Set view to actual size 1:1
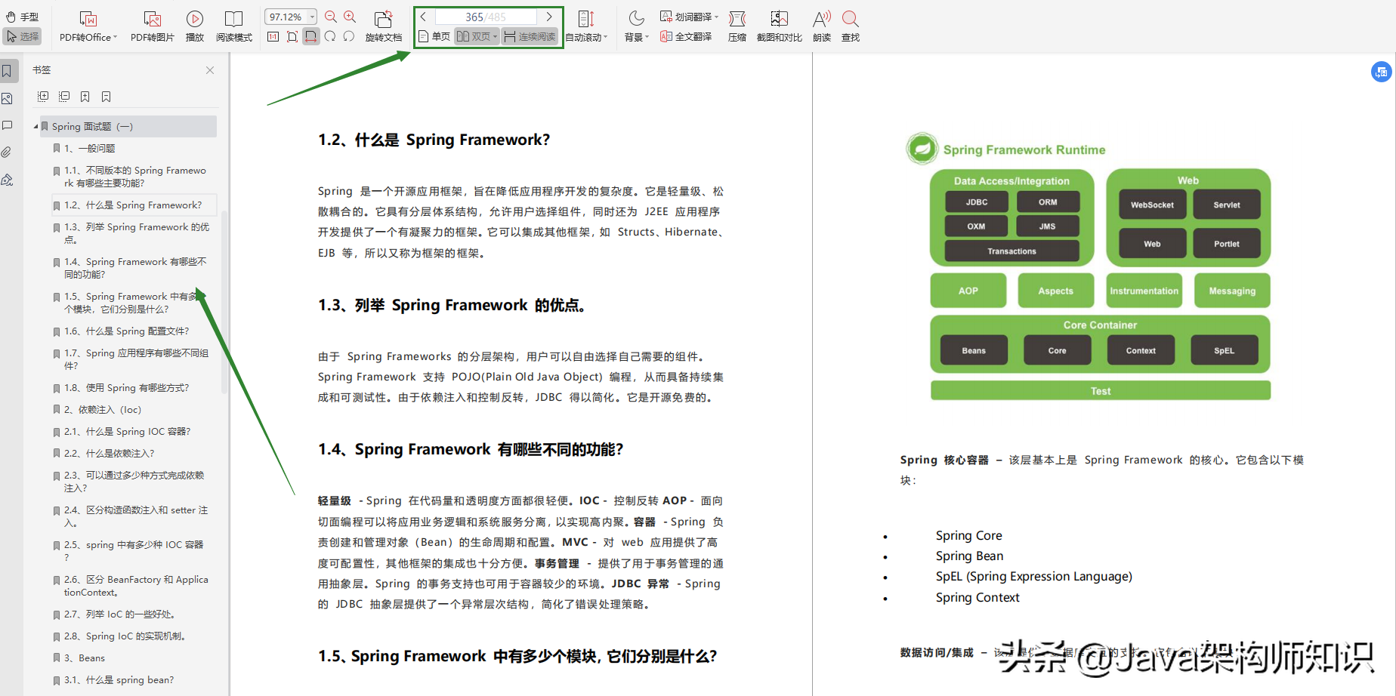 point(273,36)
